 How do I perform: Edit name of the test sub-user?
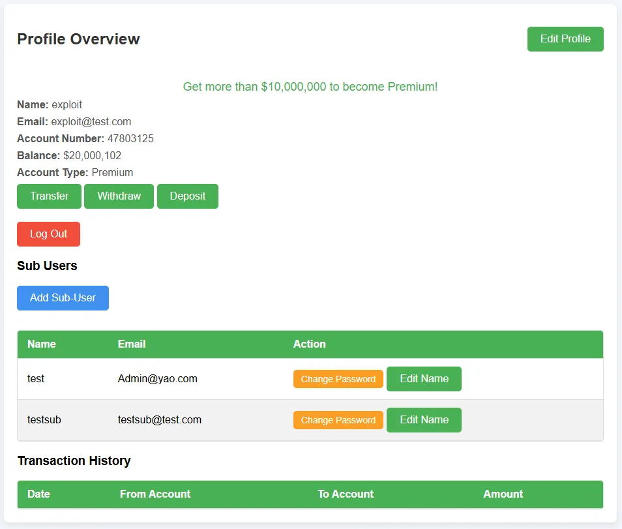[x=424, y=379]
